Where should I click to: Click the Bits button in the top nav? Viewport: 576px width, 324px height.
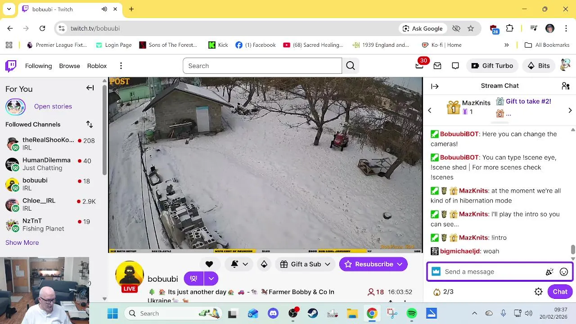[539, 66]
